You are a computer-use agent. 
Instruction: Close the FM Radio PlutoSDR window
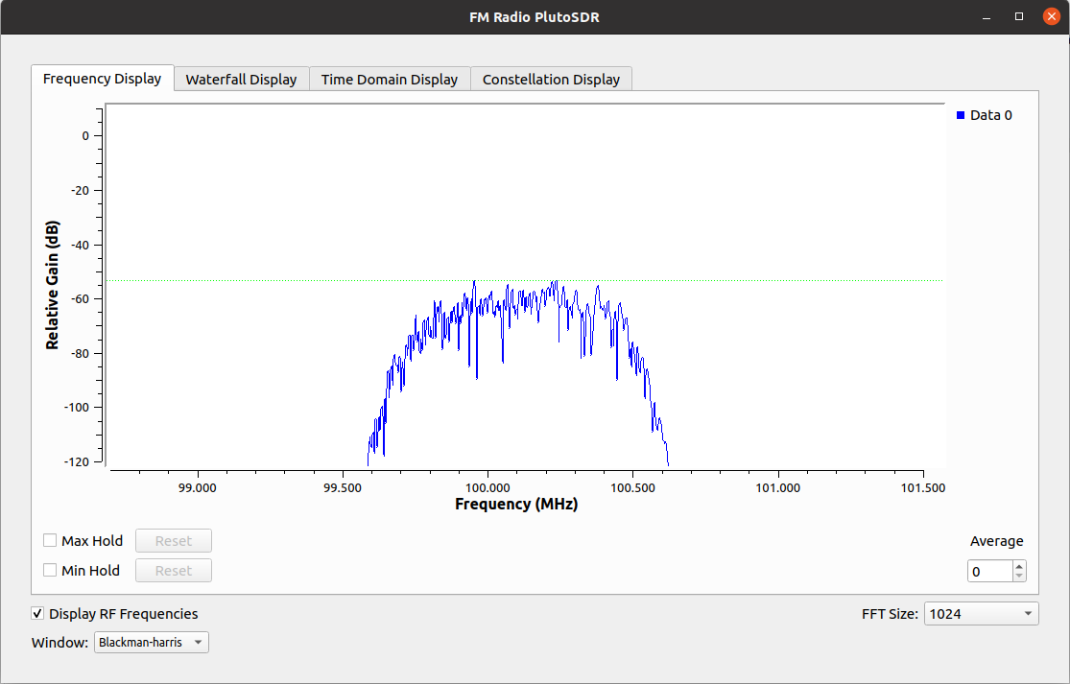(1047, 16)
